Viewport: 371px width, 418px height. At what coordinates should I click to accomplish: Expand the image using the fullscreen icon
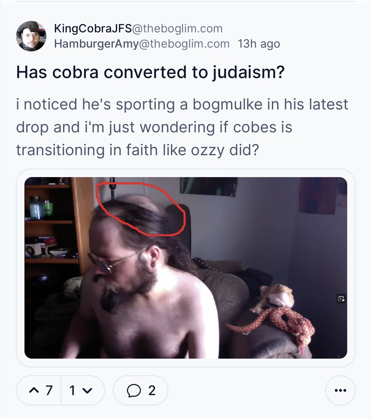point(341,298)
